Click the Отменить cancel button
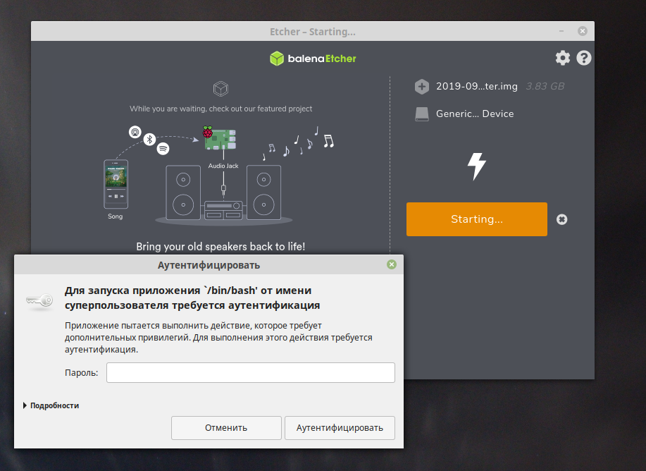The height and width of the screenshot is (471, 646). (226, 428)
